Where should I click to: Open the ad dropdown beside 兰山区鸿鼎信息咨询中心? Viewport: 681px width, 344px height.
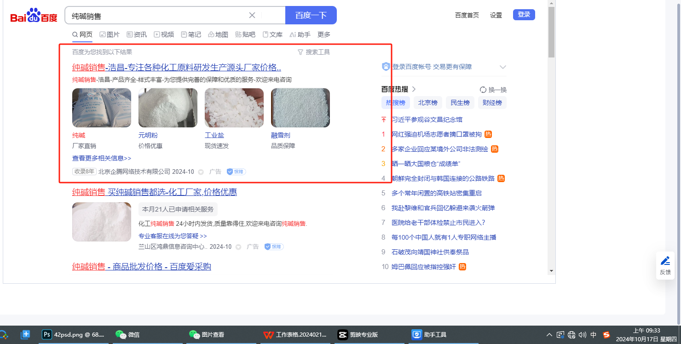238,247
